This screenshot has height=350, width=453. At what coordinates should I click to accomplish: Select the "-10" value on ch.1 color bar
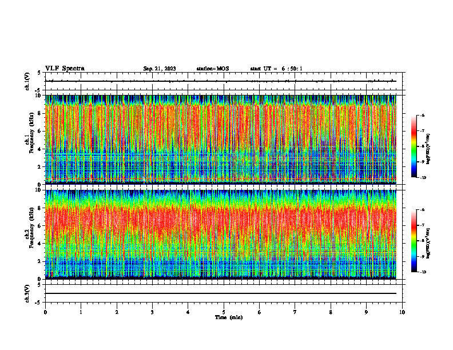[423, 178]
